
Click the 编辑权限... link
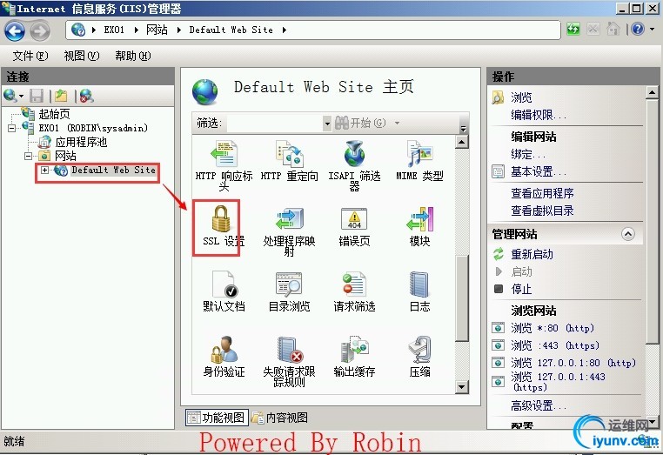point(539,115)
